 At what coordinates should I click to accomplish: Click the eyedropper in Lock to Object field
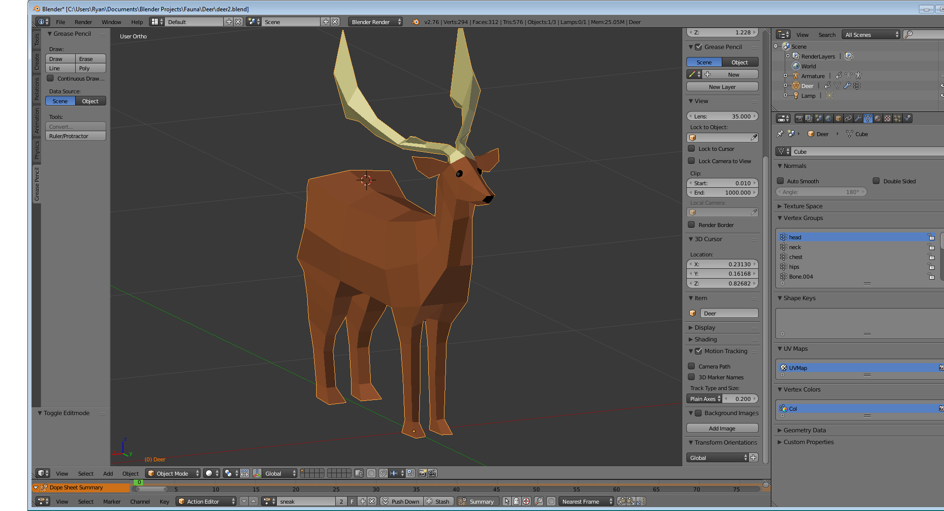[754, 138]
